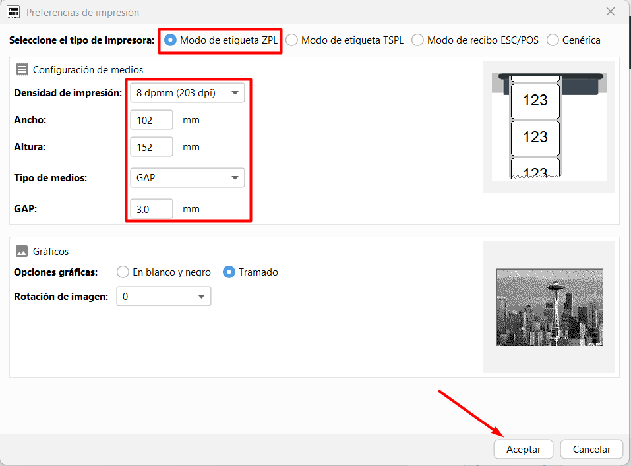Click the printer window icon in title bar
The image size is (631, 466).
tap(13, 12)
